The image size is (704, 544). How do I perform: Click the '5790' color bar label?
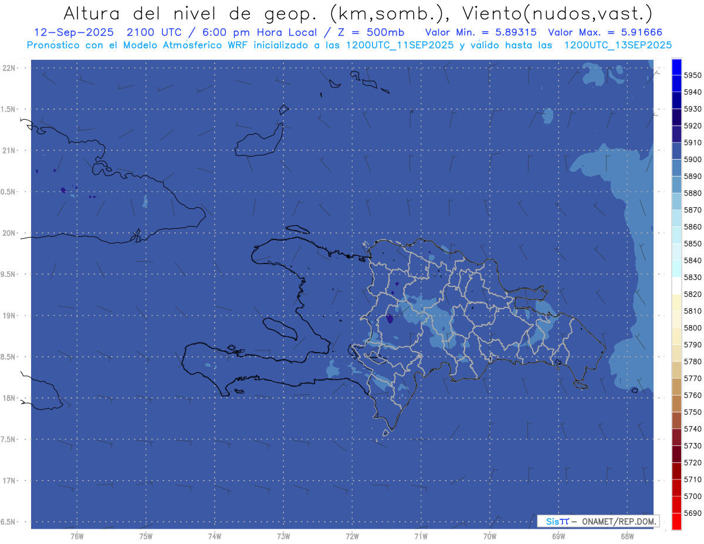click(692, 344)
